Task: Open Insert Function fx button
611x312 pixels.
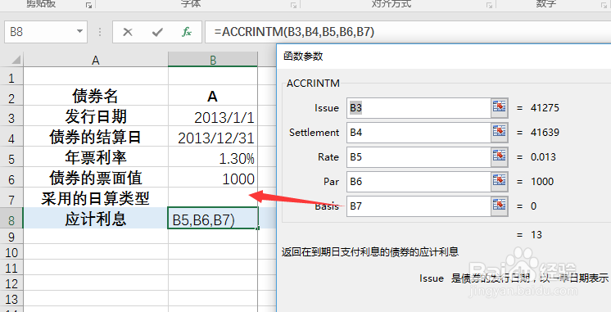Action: pos(187,32)
